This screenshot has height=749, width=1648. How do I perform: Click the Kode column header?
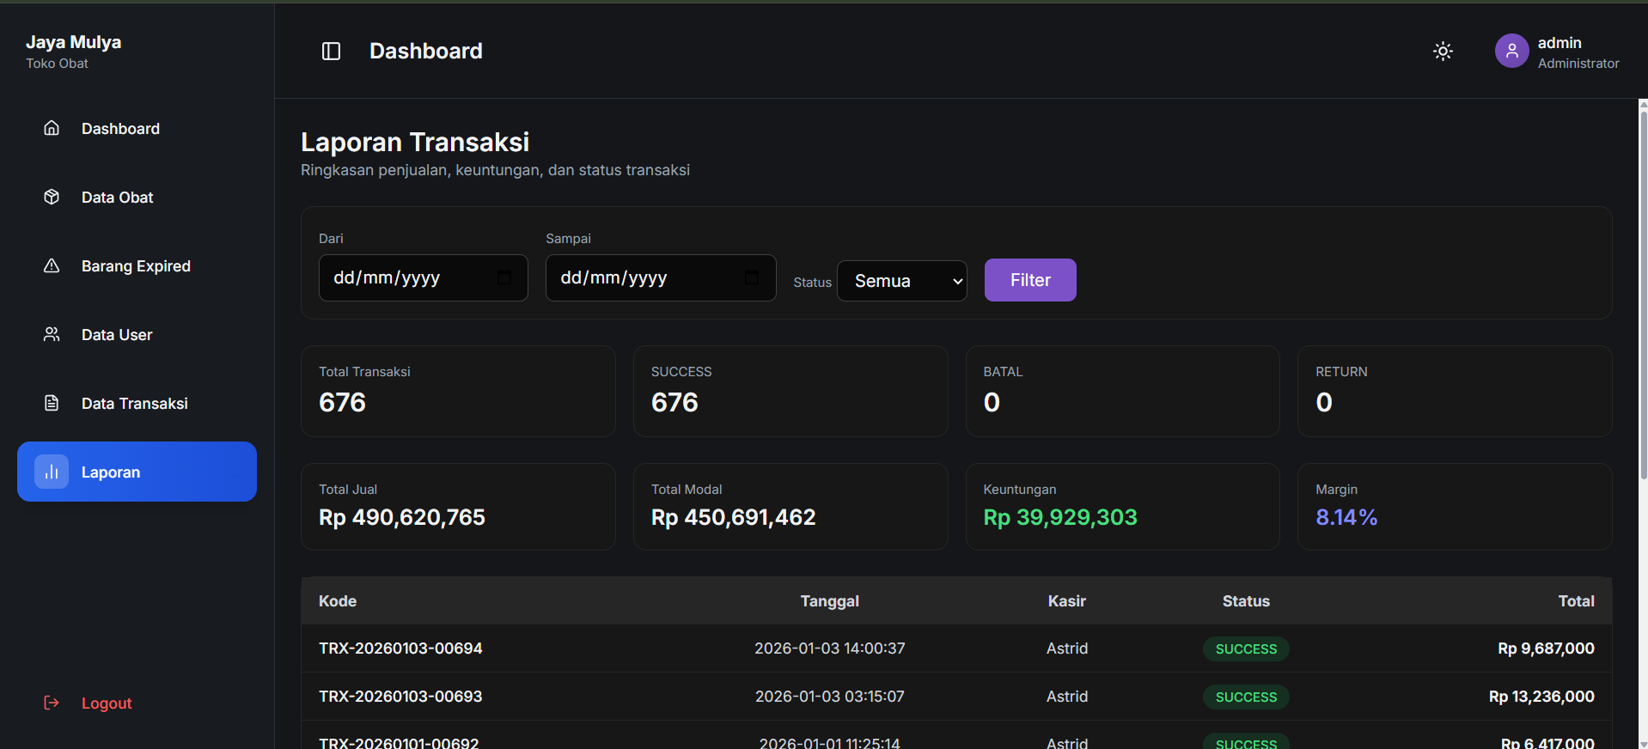(x=338, y=600)
